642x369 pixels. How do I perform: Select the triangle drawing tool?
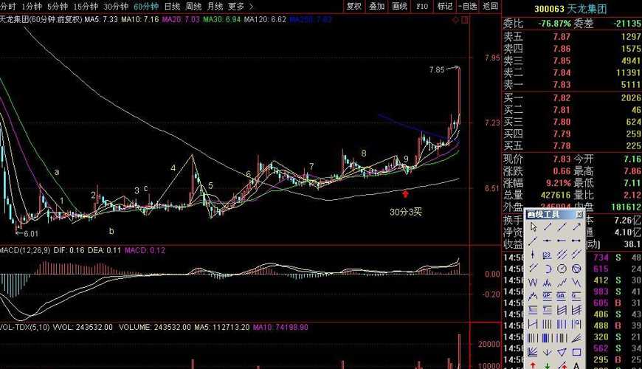(x=562, y=352)
